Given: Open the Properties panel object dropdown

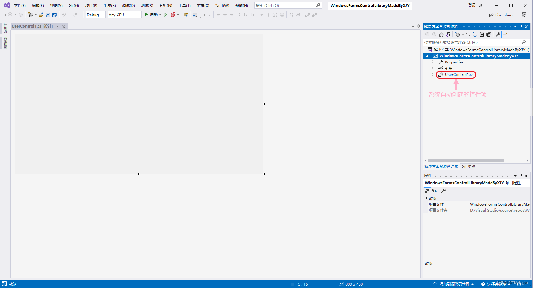Looking at the screenshot, I should 528,183.
